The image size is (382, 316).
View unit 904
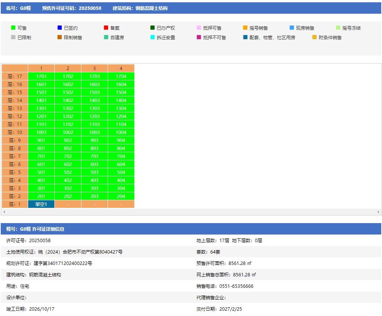pos(121,140)
